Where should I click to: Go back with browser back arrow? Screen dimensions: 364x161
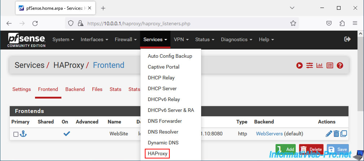click(9, 23)
